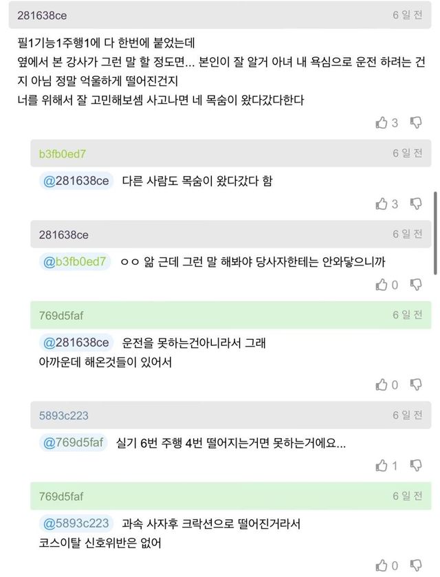This screenshot has width=440, height=577.
Task: Downvote 769d5faf's reply mentioning @5893c223
Action: 416,566
